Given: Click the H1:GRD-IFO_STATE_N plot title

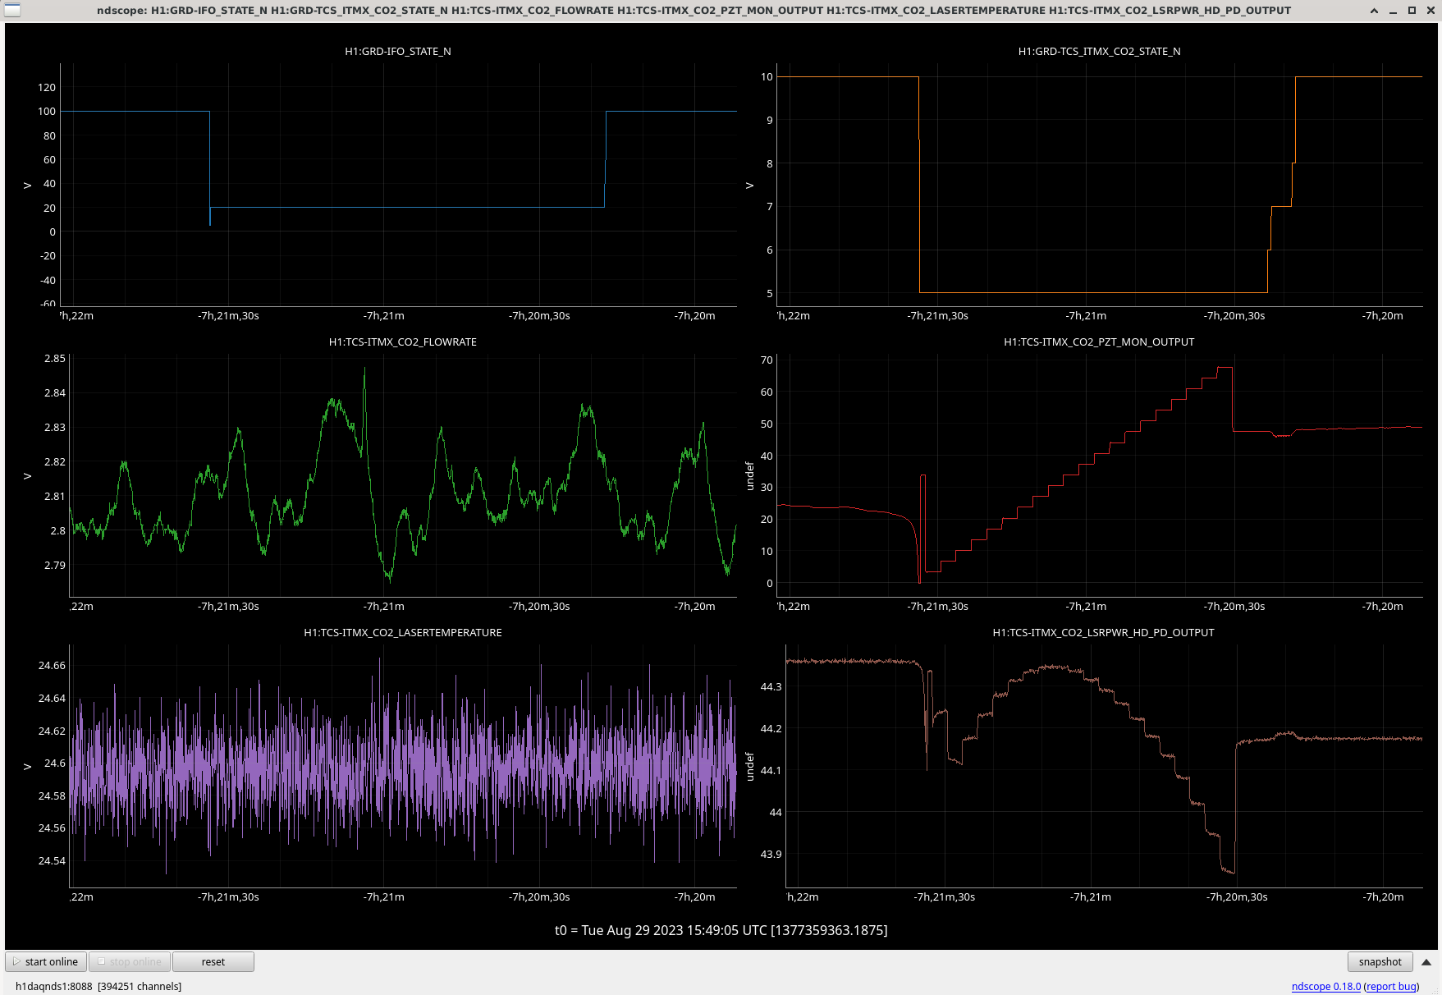Looking at the screenshot, I should pyautogui.click(x=398, y=51).
